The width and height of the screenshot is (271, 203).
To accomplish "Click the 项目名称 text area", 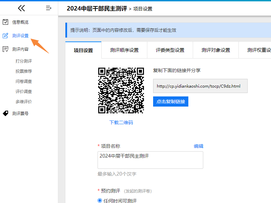I will [x=150, y=160].
